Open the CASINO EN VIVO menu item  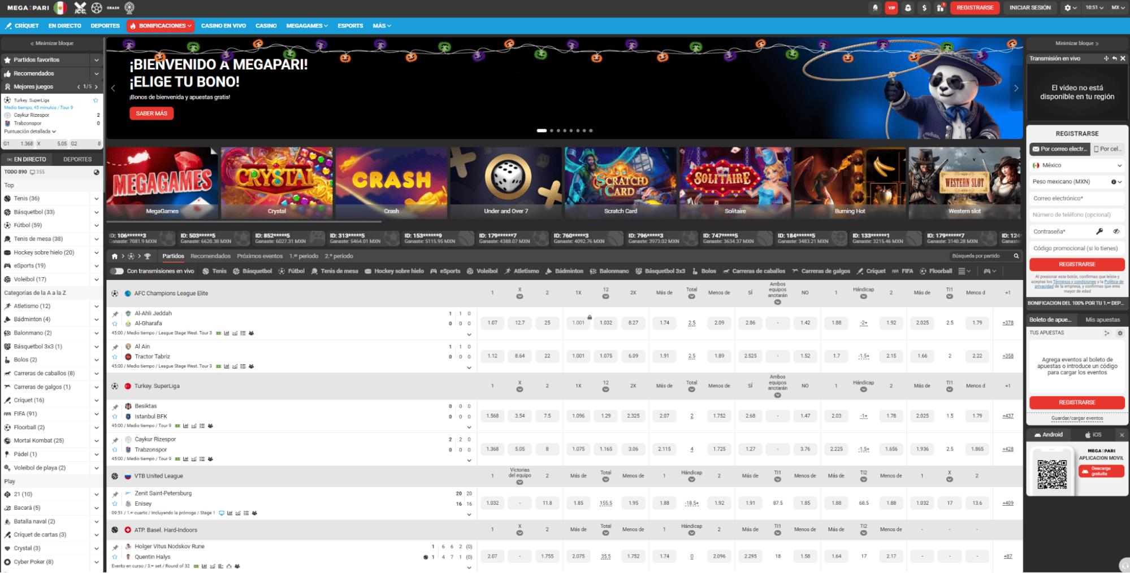pos(223,26)
